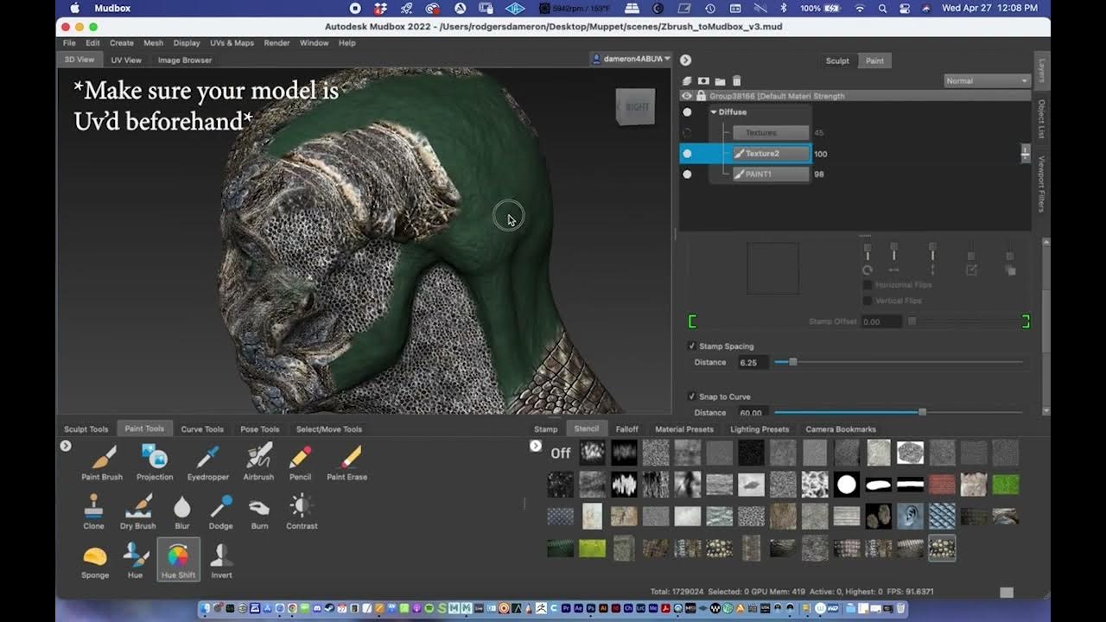Select the Clone tool
The image size is (1106, 622).
click(93, 511)
